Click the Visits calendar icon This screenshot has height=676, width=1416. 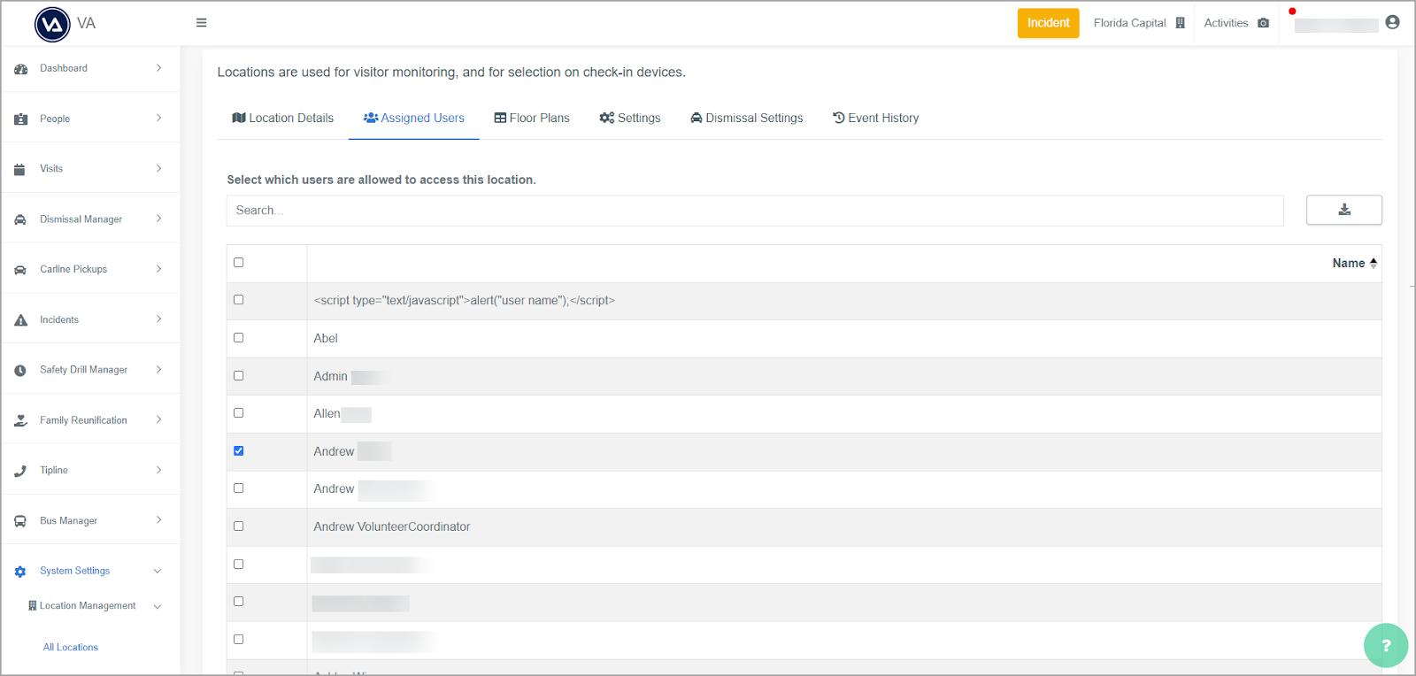19,169
